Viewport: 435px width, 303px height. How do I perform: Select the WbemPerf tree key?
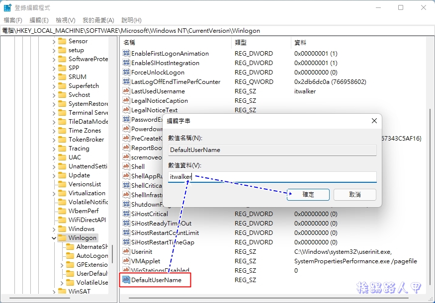pos(84,211)
